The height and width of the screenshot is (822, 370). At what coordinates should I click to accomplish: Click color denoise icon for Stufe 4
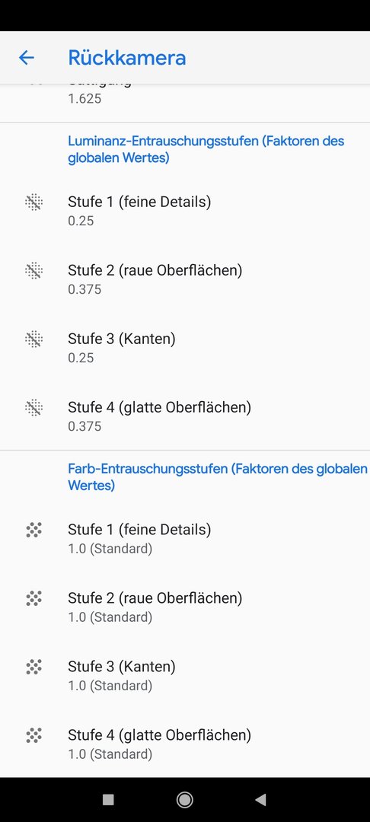click(x=34, y=735)
